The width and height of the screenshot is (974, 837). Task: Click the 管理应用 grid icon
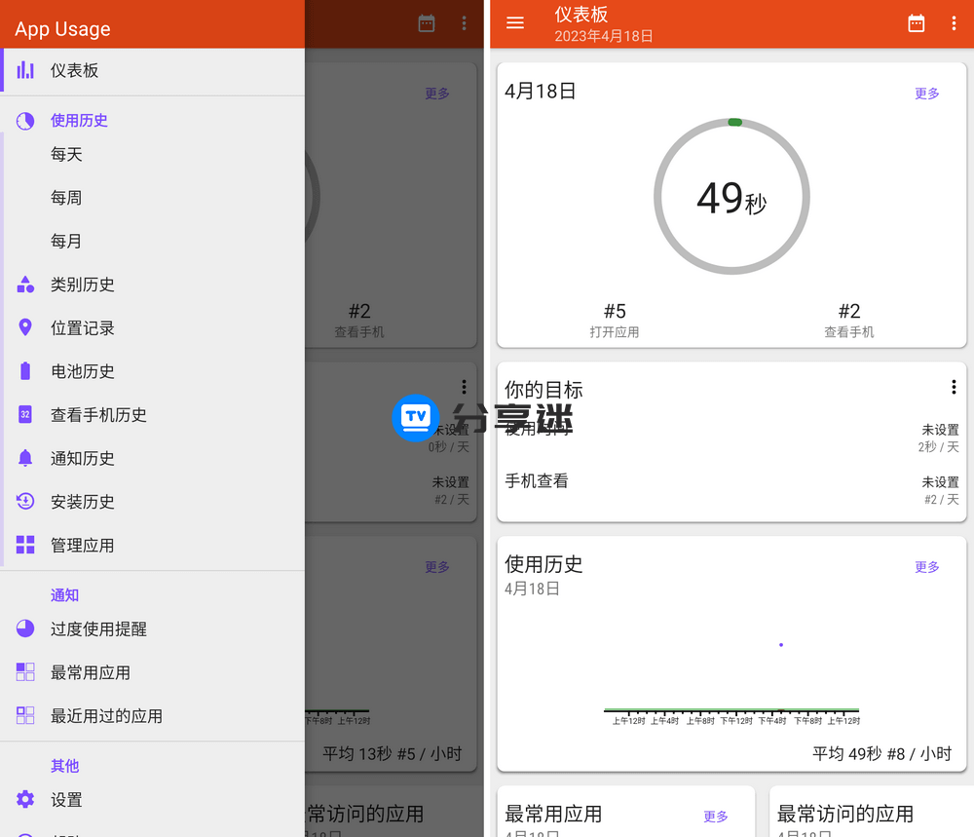pos(25,546)
